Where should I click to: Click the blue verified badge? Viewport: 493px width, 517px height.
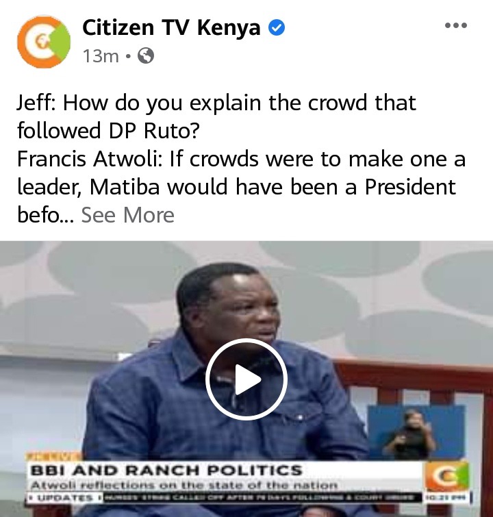(x=277, y=27)
